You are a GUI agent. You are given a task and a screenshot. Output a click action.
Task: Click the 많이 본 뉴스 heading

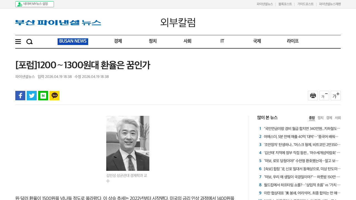[x=267, y=117]
